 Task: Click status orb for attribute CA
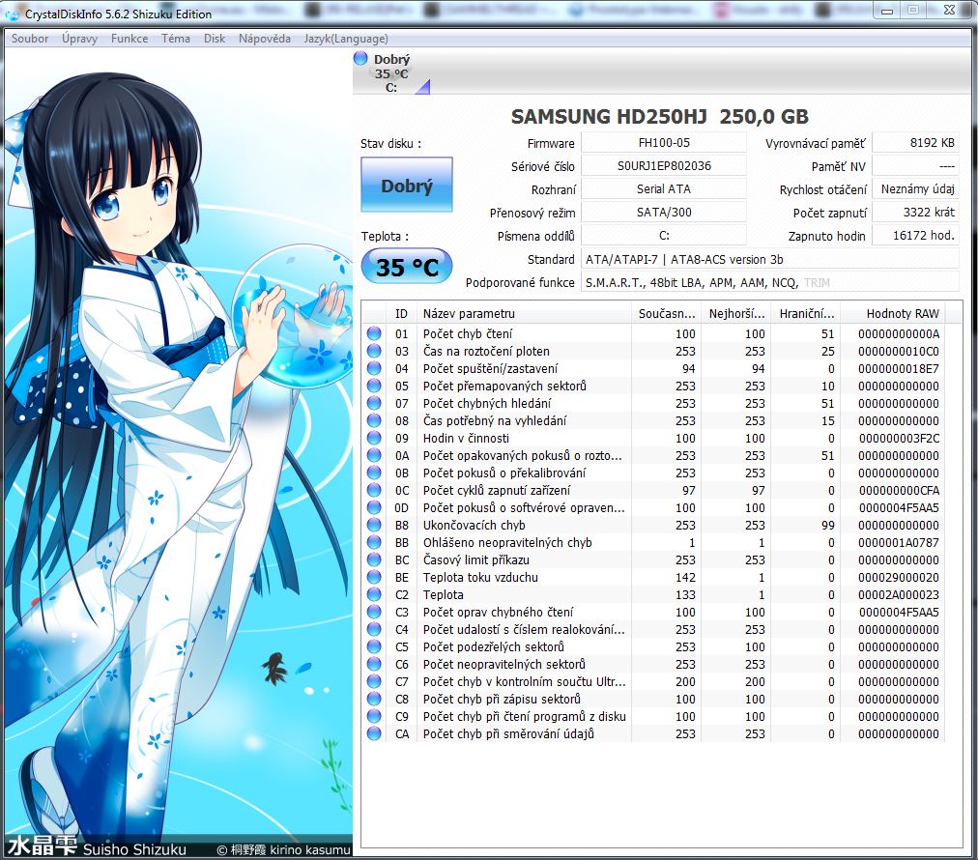pos(374,734)
